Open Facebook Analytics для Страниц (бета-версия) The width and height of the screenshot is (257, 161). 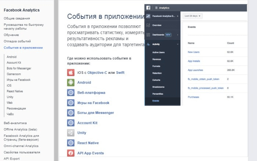(x=21, y=138)
